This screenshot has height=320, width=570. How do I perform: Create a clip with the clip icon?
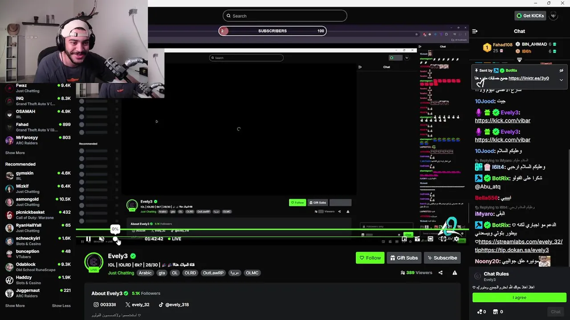(417, 239)
